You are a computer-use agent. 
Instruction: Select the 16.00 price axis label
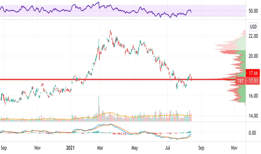[253, 96]
